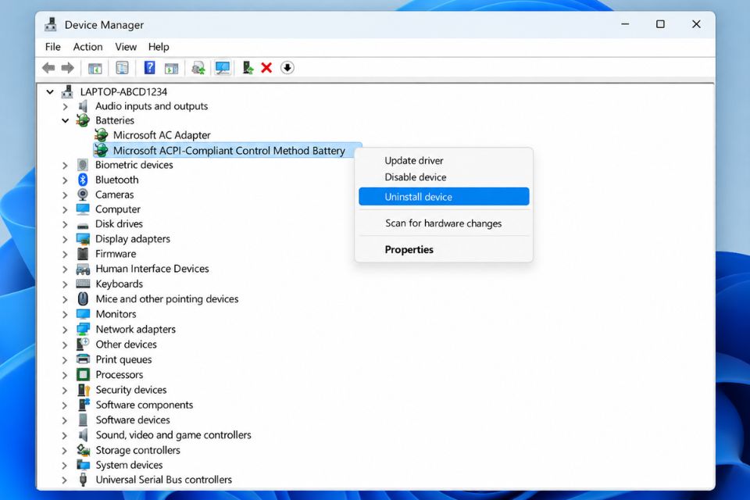
Task: Click the red X Uninstall device toolbar icon
Action: pyautogui.click(x=266, y=68)
